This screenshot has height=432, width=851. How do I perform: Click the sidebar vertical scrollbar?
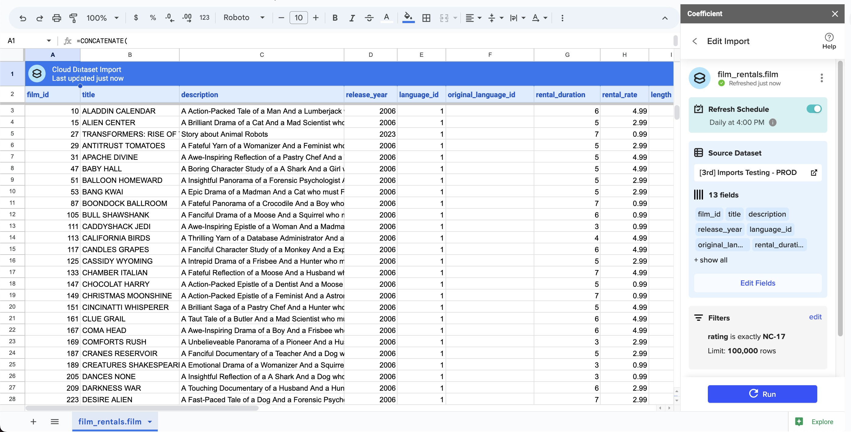tap(840, 198)
